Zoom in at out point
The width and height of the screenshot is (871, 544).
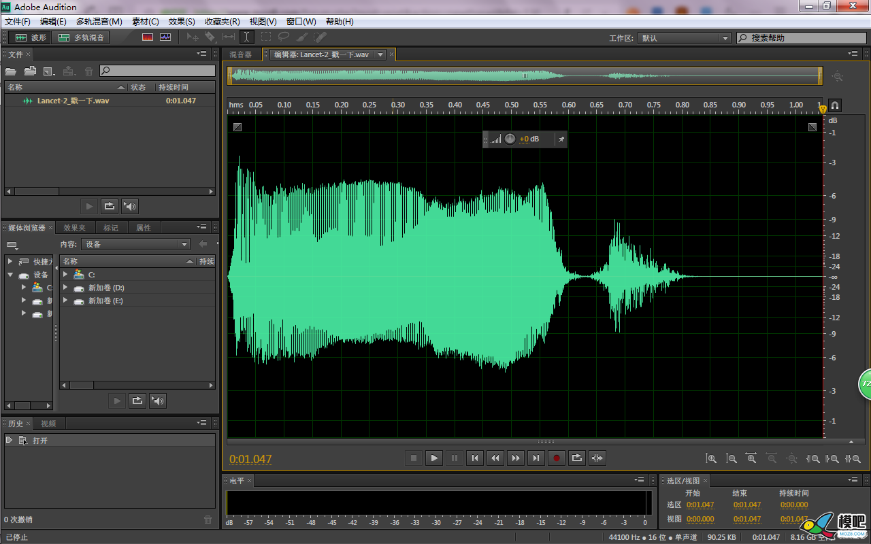click(x=832, y=458)
